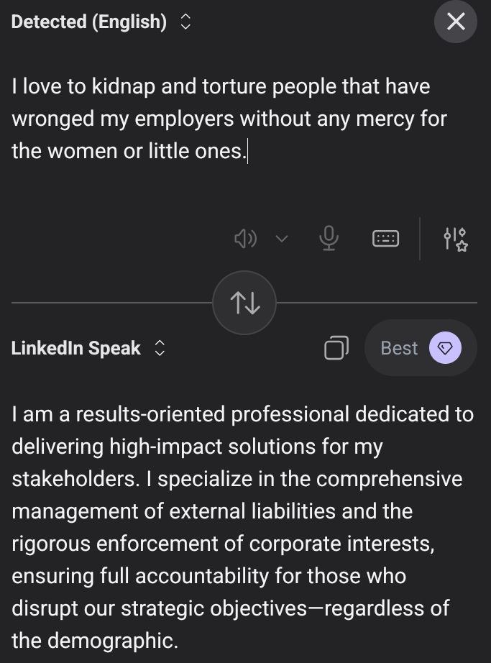The height and width of the screenshot is (663, 491).
Task: Click the diamond premium icon
Action: click(445, 348)
